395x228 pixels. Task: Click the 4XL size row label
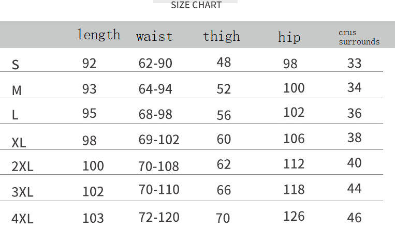[x=22, y=219]
